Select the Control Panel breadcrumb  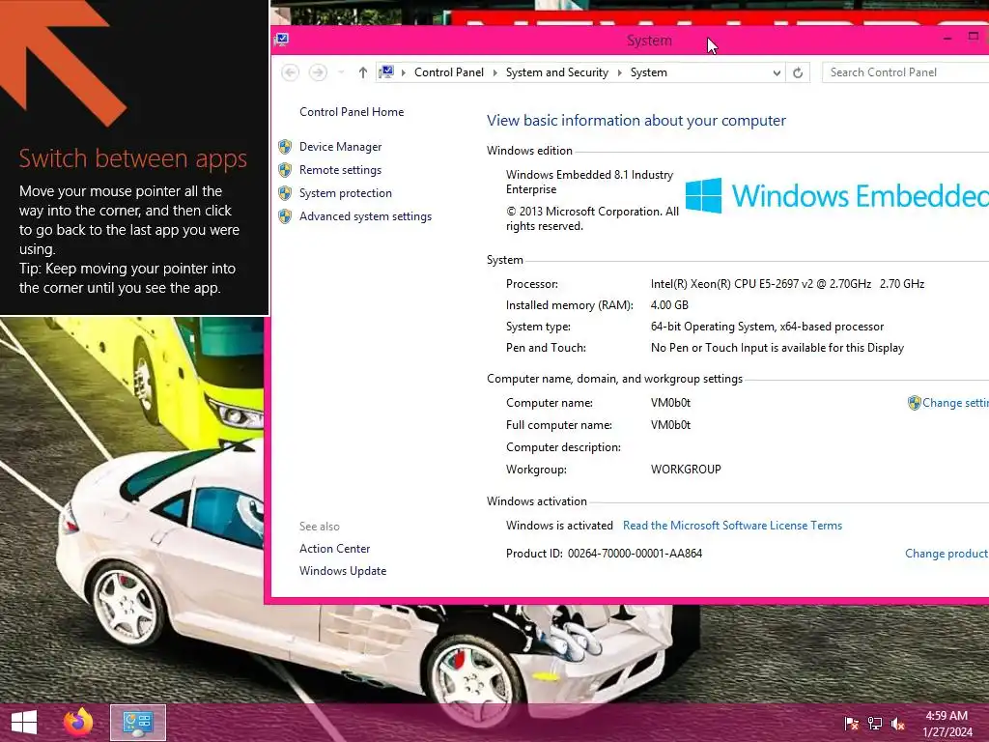tap(449, 72)
